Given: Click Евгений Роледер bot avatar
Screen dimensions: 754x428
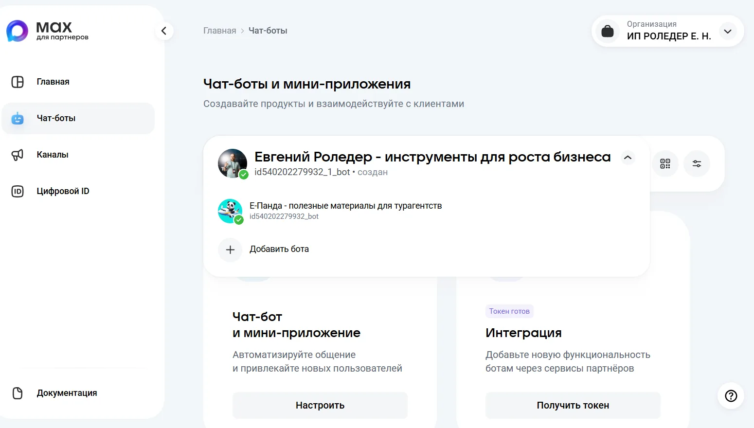Looking at the screenshot, I should click(233, 163).
